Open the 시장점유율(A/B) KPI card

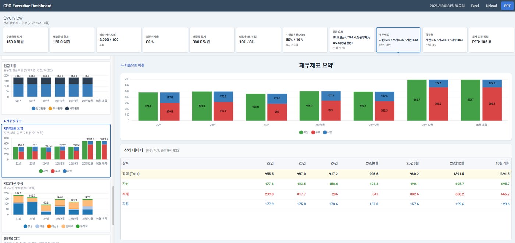[305, 40]
